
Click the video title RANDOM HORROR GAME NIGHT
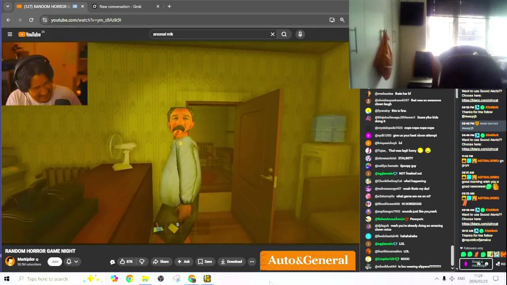(x=40, y=251)
